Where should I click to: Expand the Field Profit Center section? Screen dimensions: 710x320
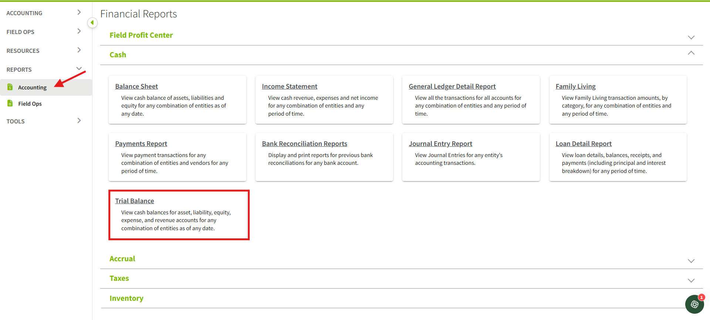click(x=691, y=37)
